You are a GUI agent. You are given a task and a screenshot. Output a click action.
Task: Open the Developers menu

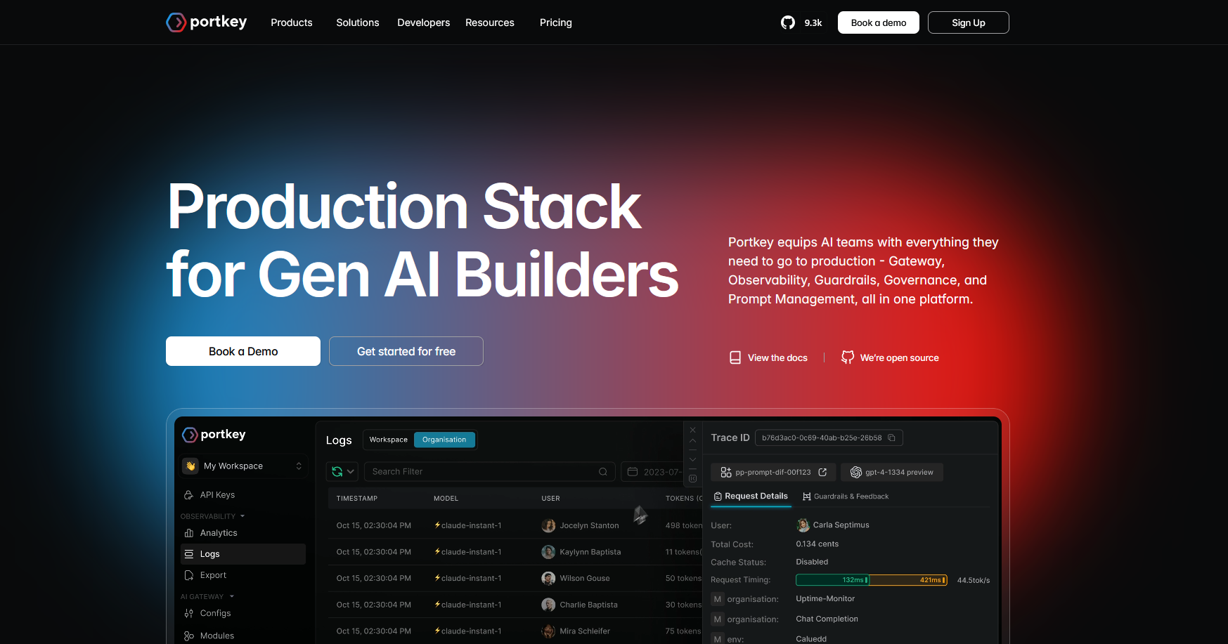423,22
